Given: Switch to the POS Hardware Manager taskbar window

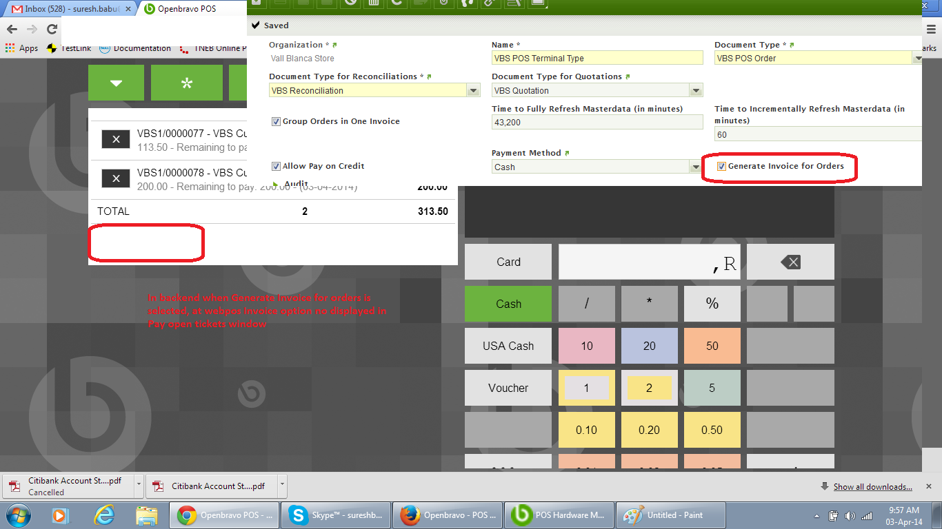Looking at the screenshot, I should (x=559, y=515).
